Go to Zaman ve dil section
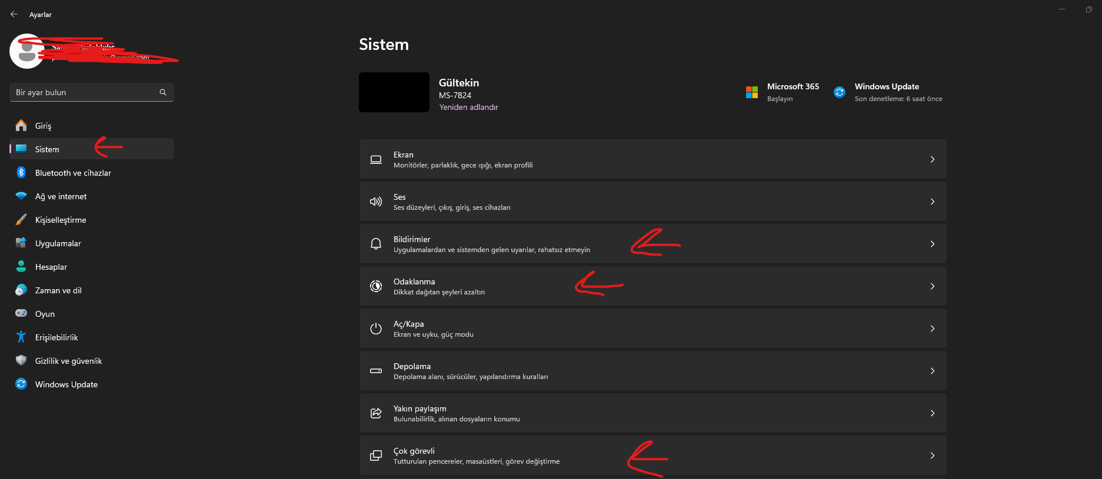The image size is (1102, 479). 58,290
